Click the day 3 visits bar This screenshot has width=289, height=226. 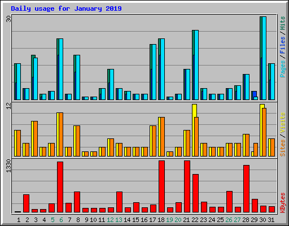click(x=32, y=138)
